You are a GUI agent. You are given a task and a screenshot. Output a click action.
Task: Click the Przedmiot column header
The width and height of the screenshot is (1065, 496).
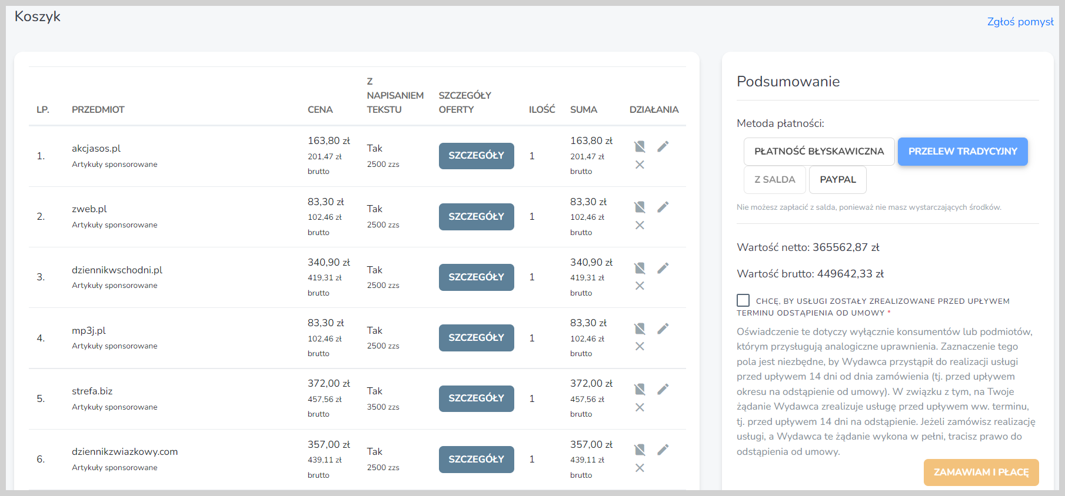(x=98, y=110)
